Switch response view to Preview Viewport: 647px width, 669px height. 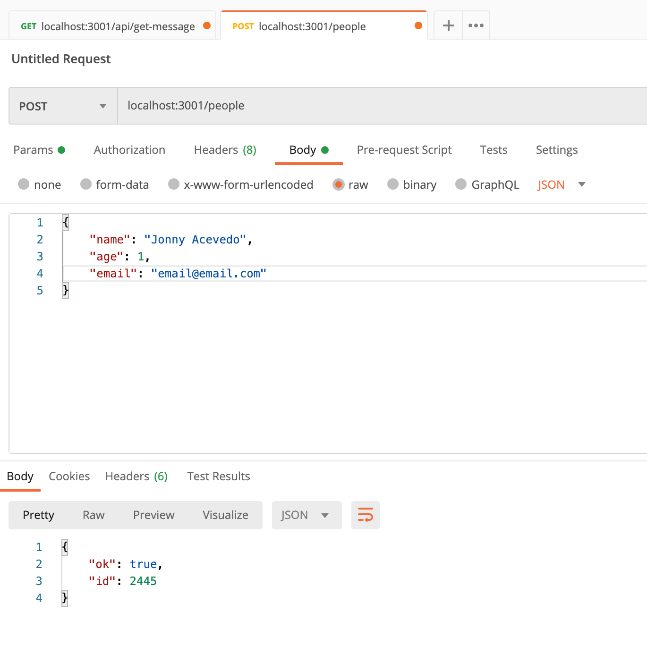[x=154, y=515]
